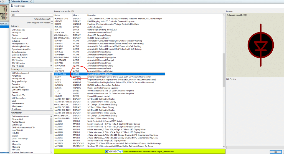Select the MAX7219 device row

tap(110, 141)
